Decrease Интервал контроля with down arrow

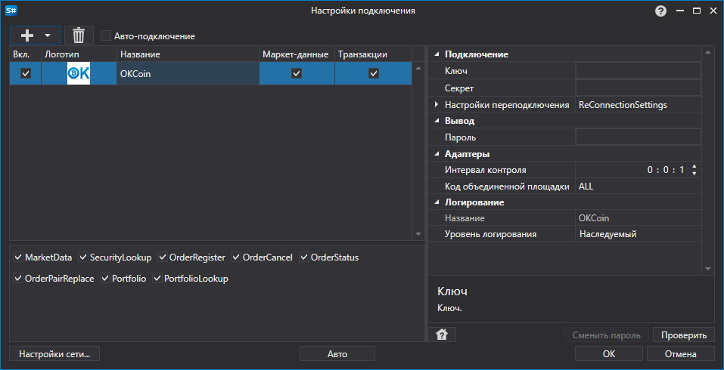[694, 174]
